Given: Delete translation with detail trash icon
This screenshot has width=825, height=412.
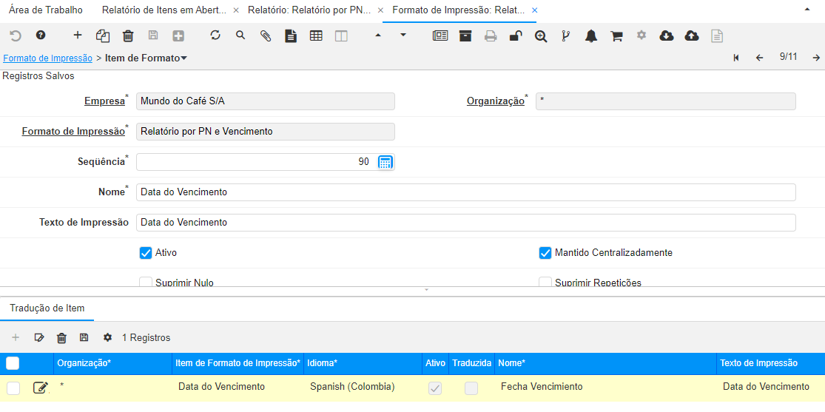Looking at the screenshot, I should tap(61, 338).
